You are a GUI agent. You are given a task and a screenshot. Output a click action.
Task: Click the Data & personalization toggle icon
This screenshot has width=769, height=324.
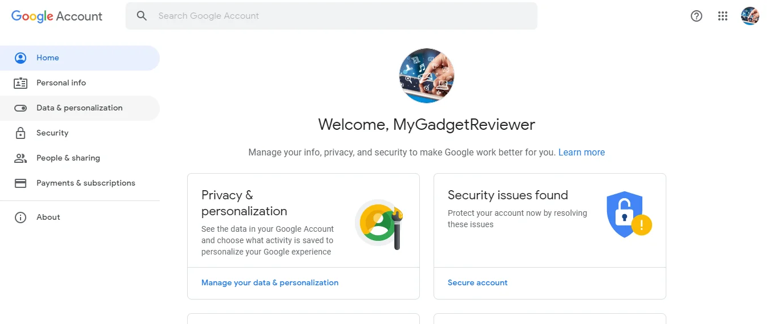pyautogui.click(x=21, y=108)
